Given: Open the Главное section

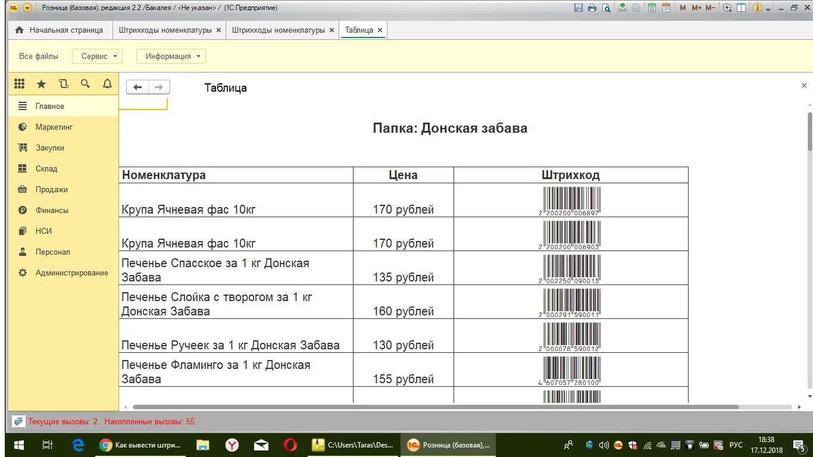Looking at the screenshot, I should pyautogui.click(x=64, y=106).
